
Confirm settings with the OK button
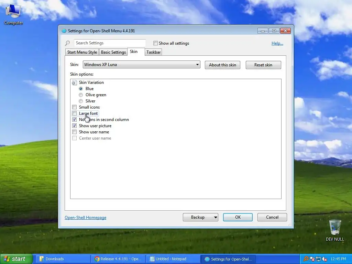tap(238, 217)
